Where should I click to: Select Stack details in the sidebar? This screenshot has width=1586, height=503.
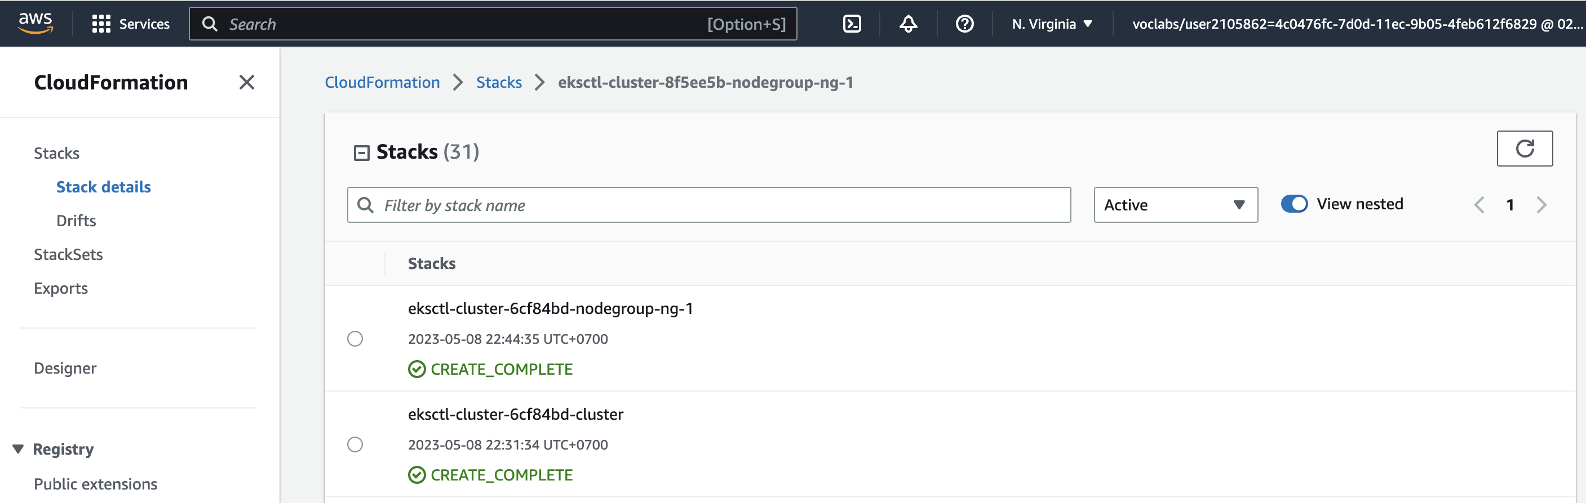tap(104, 187)
